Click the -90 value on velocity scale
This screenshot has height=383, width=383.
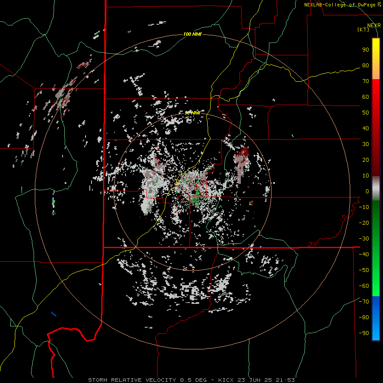coord(364,333)
